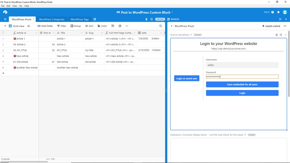The height and width of the screenshot is (163, 290).
Task: Select the my-title slug cell
Action: [94, 50]
